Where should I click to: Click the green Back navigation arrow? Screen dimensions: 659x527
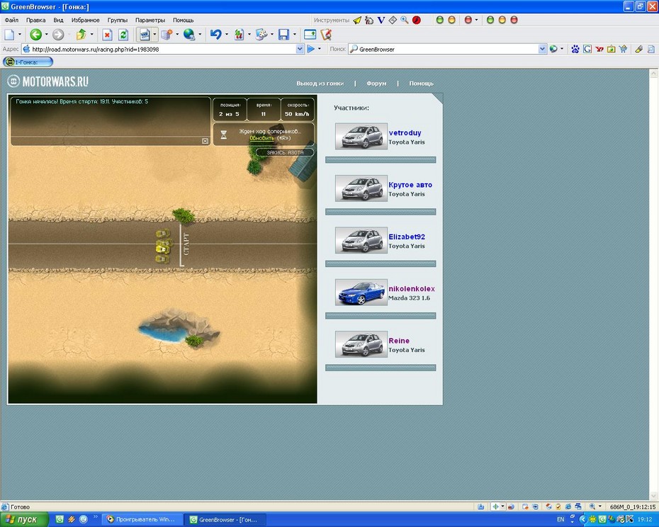pyautogui.click(x=35, y=34)
